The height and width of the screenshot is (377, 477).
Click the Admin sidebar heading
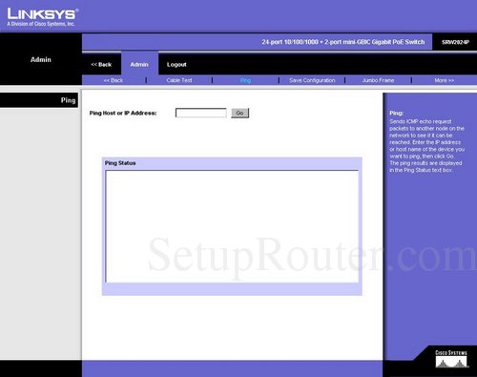pyautogui.click(x=41, y=59)
